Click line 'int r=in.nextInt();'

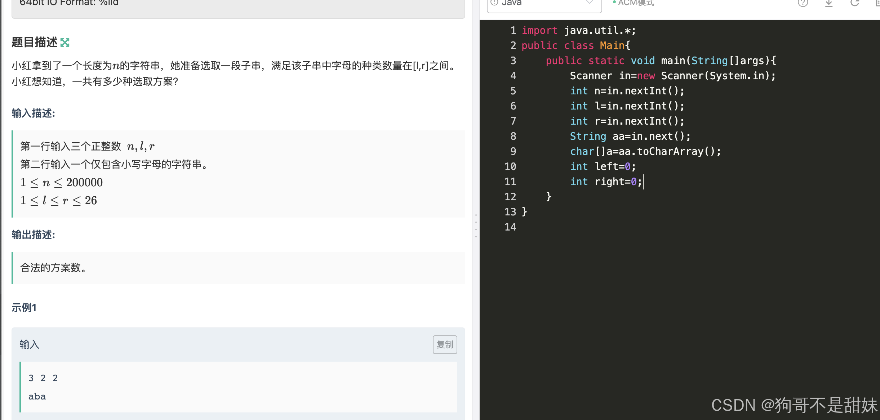click(x=627, y=121)
